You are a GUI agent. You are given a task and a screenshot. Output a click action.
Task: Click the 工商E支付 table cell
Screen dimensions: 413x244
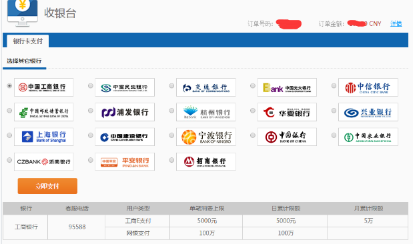(137, 221)
